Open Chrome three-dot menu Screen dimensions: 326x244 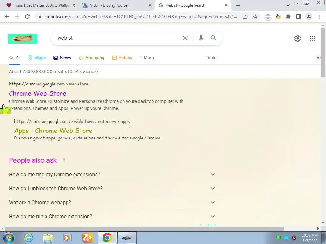click(319, 17)
